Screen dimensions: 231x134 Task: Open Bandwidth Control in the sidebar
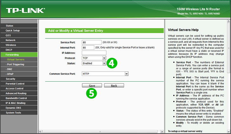click(x=19, y=98)
